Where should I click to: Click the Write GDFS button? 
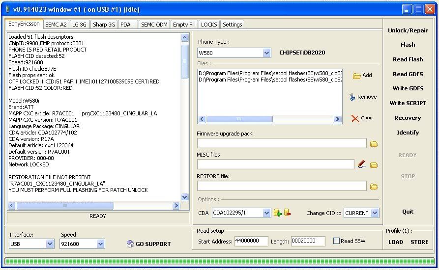pos(408,88)
